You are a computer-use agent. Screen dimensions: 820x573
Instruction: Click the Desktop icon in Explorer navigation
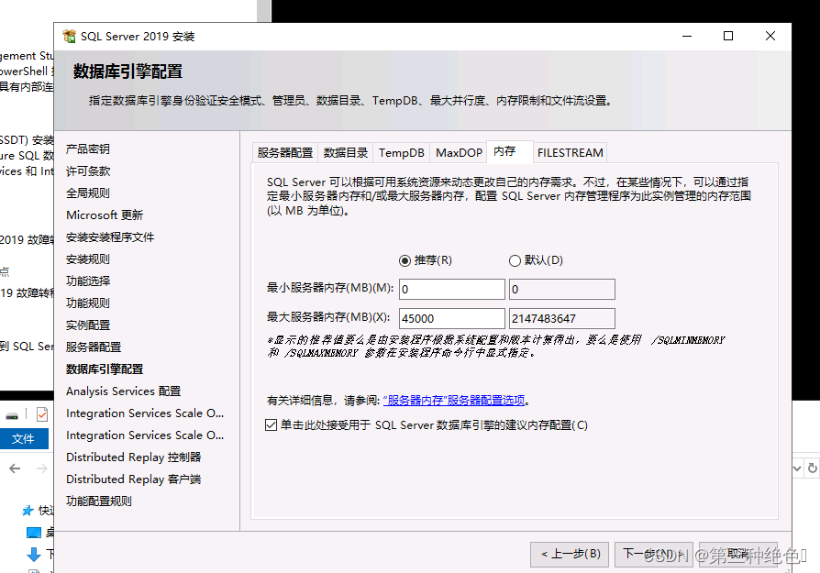click(x=33, y=533)
